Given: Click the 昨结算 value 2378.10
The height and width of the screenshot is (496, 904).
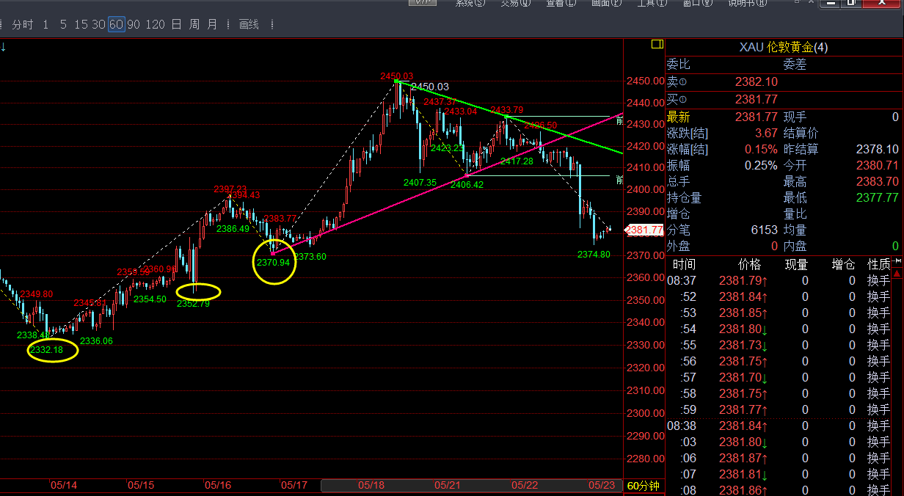Looking at the screenshot, I should point(877,150).
